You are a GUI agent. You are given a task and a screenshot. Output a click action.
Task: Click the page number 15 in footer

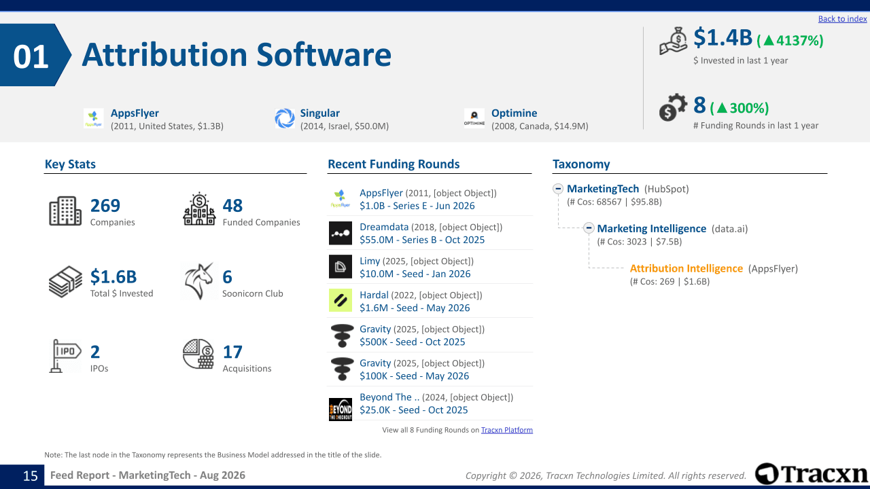[31, 475]
